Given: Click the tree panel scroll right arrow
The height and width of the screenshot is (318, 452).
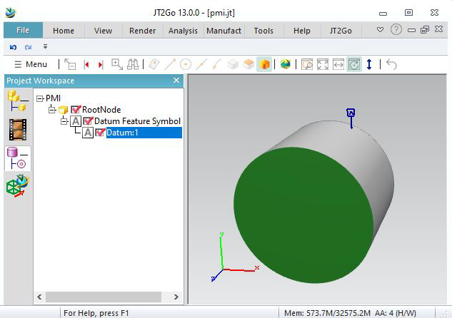Looking at the screenshot, I should tap(176, 297).
